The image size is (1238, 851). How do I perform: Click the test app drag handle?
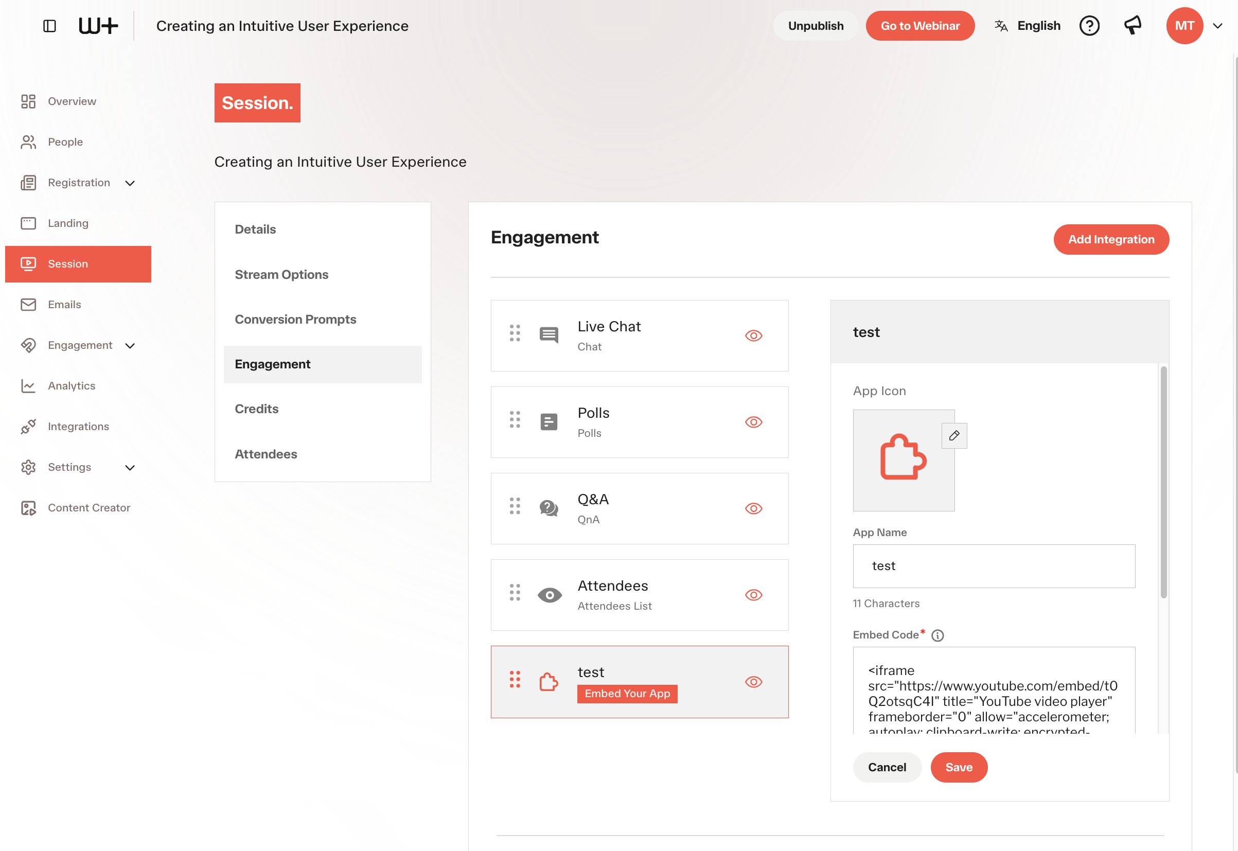coord(515,679)
